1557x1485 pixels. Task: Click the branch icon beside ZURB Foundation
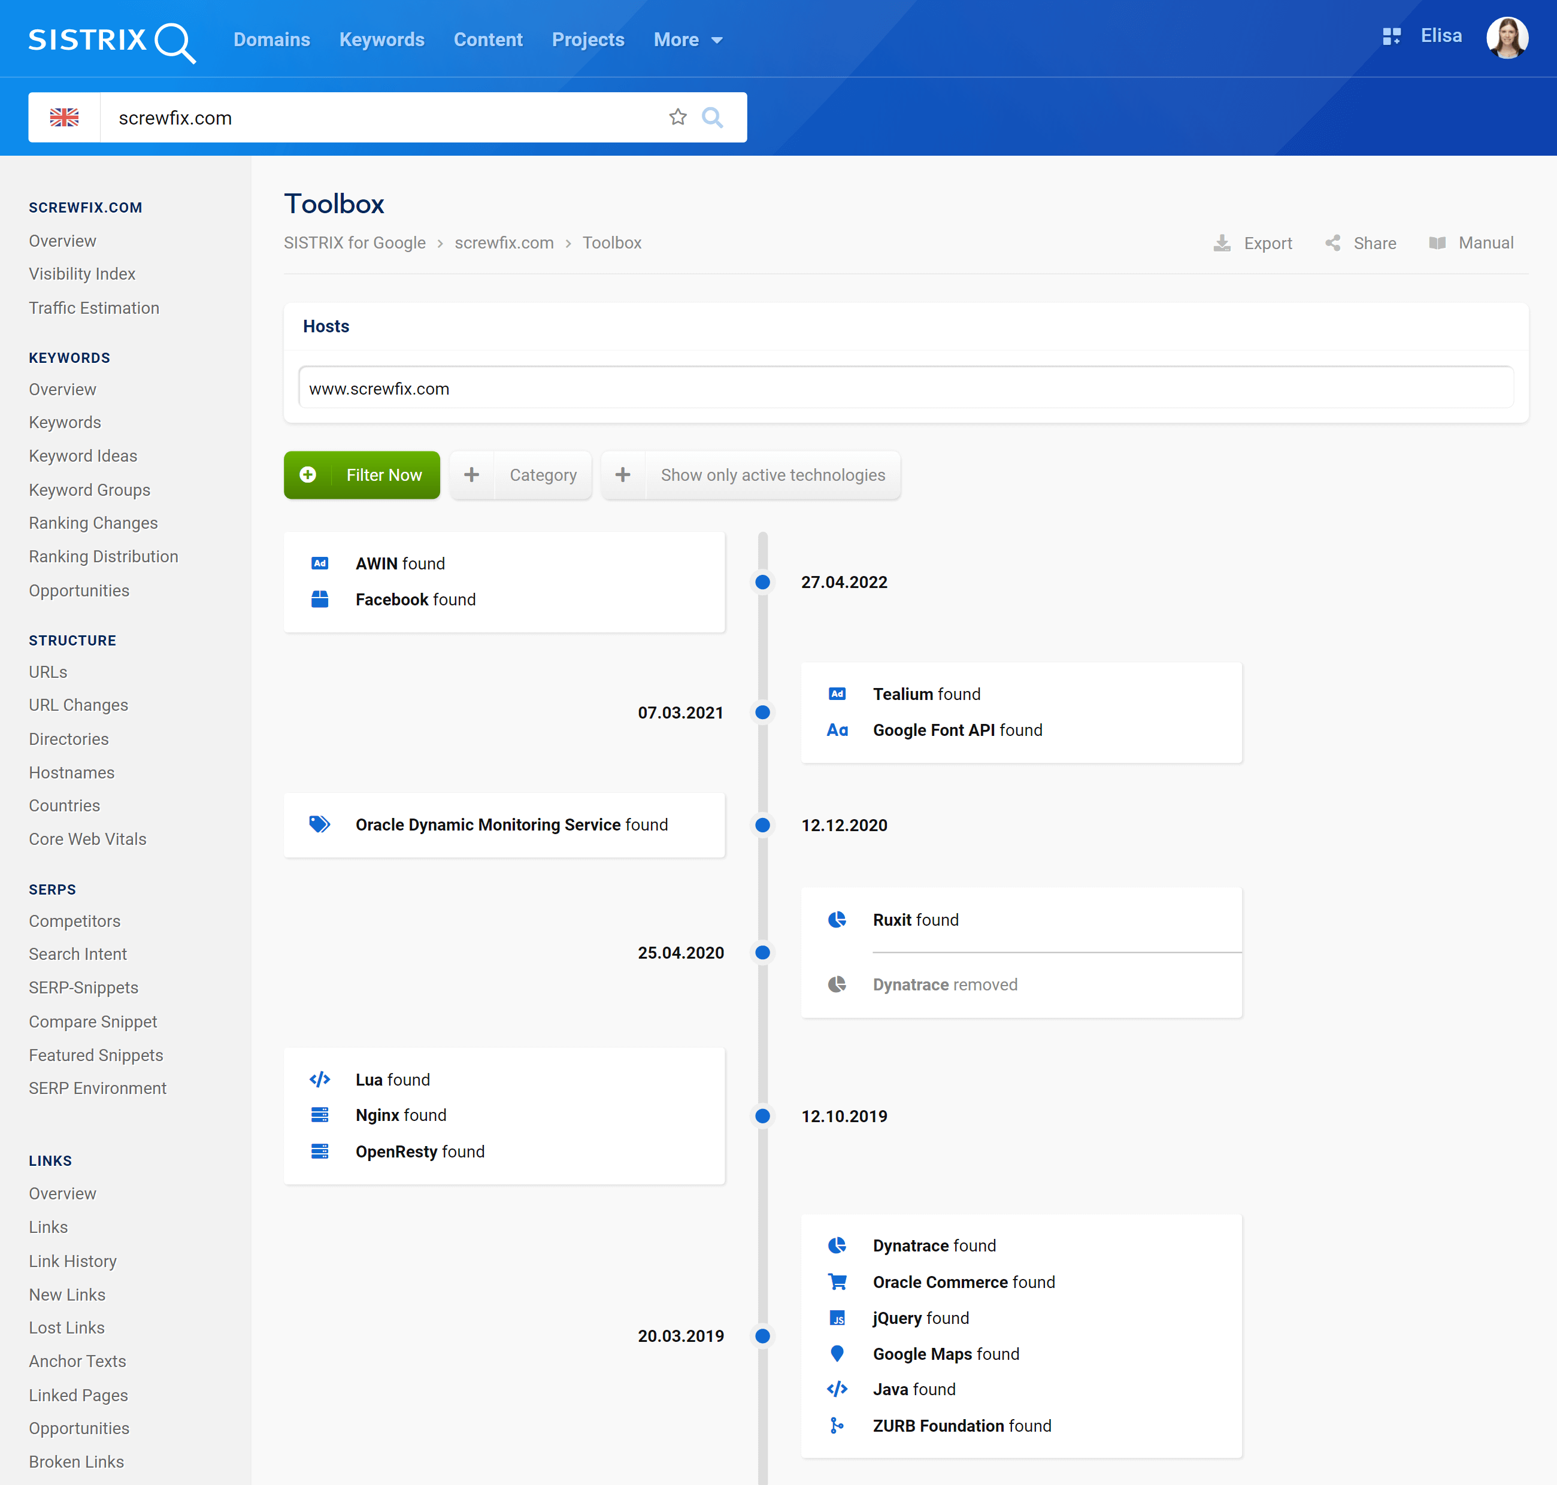(x=837, y=1426)
